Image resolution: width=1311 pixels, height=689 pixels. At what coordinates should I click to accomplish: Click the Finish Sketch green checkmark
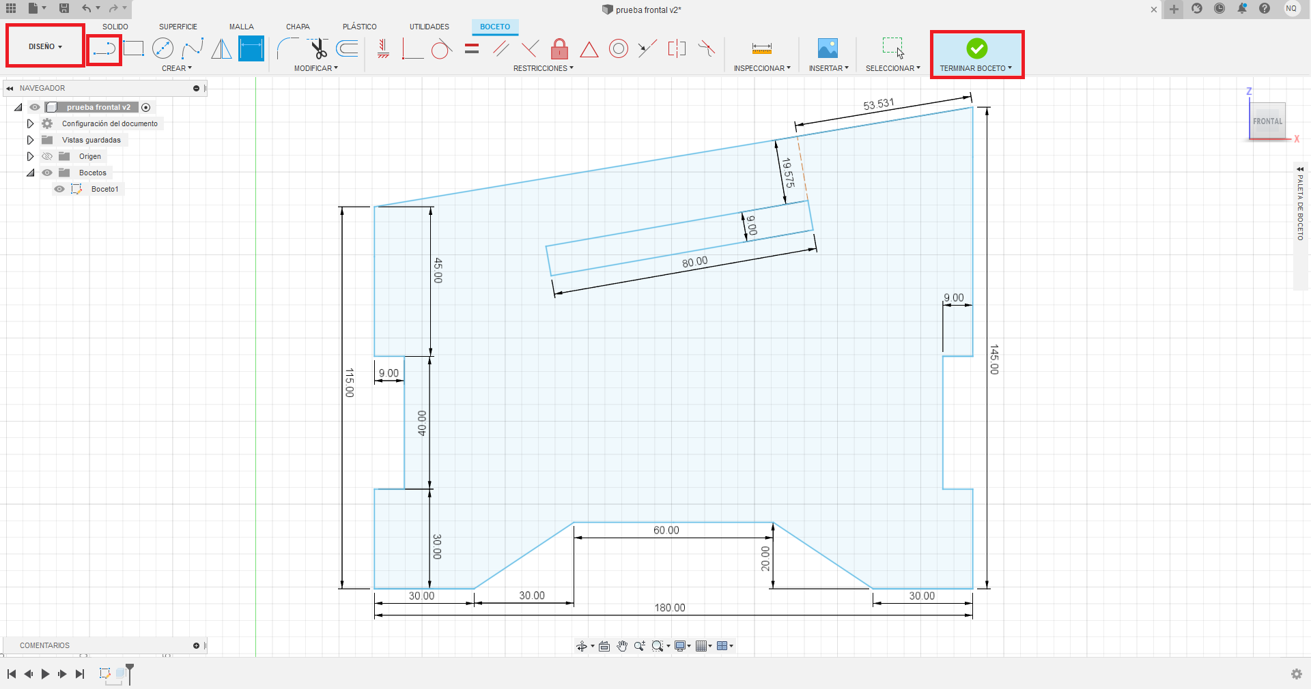click(x=976, y=48)
